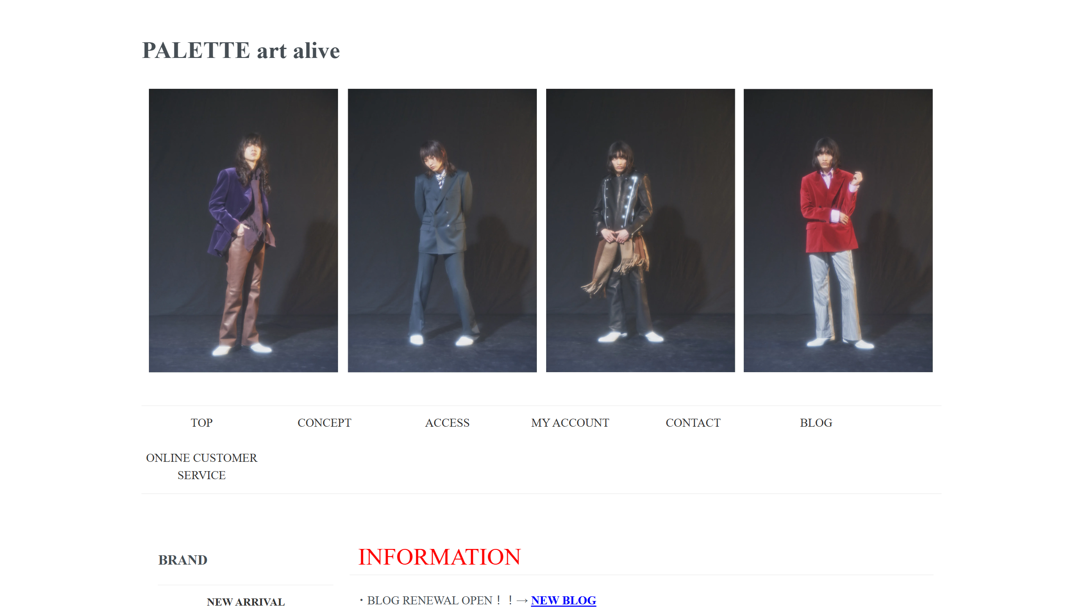
Task: Open the CONCEPT navigation item
Action: [324, 422]
